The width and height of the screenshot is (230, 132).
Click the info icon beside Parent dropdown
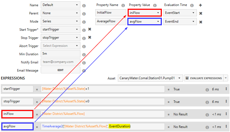click(84, 14)
